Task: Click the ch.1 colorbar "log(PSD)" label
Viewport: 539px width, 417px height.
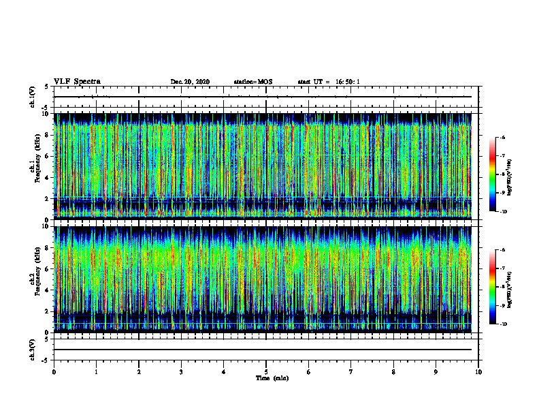Action: click(x=510, y=178)
